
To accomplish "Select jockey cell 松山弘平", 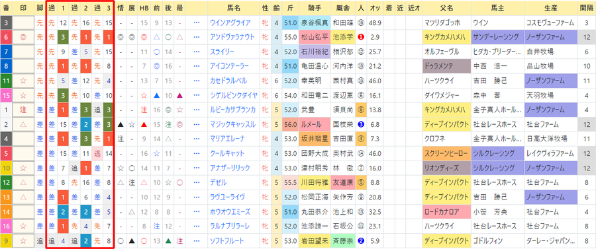I will click(x=315, y=37).
